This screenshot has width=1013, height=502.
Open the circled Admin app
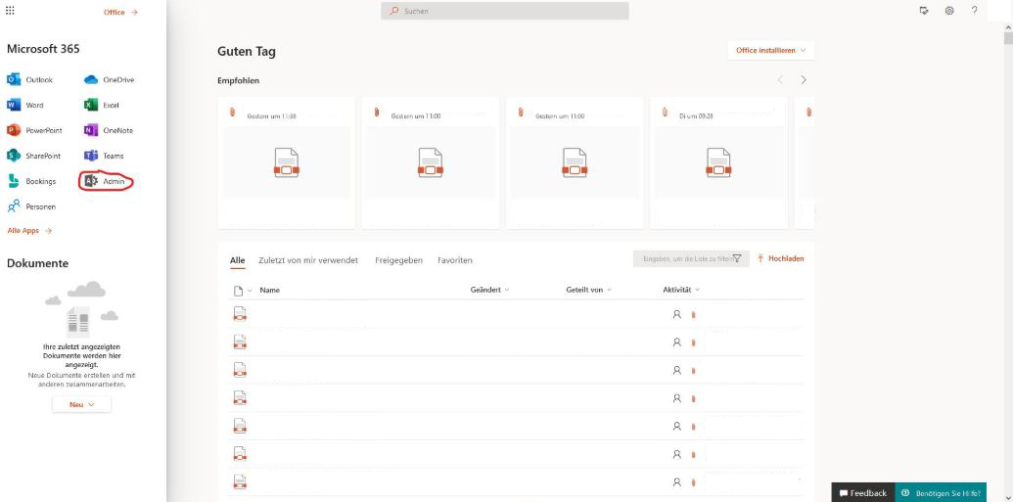[106, 181]
